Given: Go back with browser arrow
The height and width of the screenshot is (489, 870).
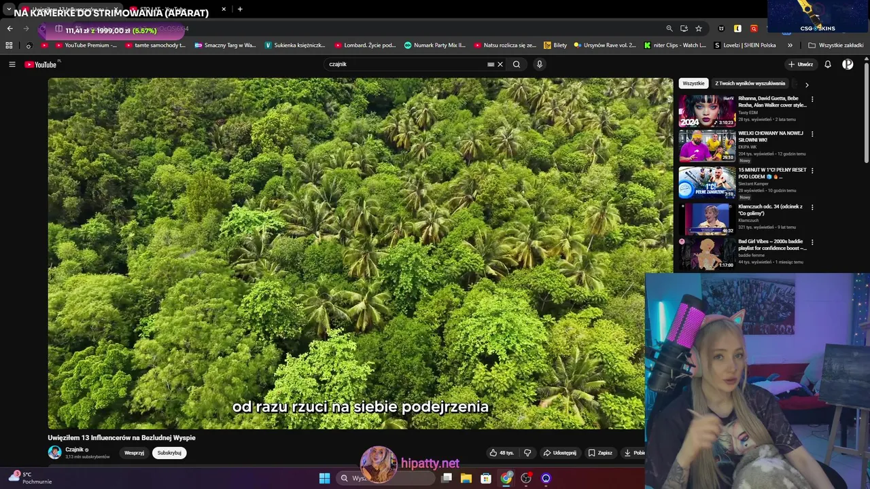Looking at the screenshot, I should [10, 29].
